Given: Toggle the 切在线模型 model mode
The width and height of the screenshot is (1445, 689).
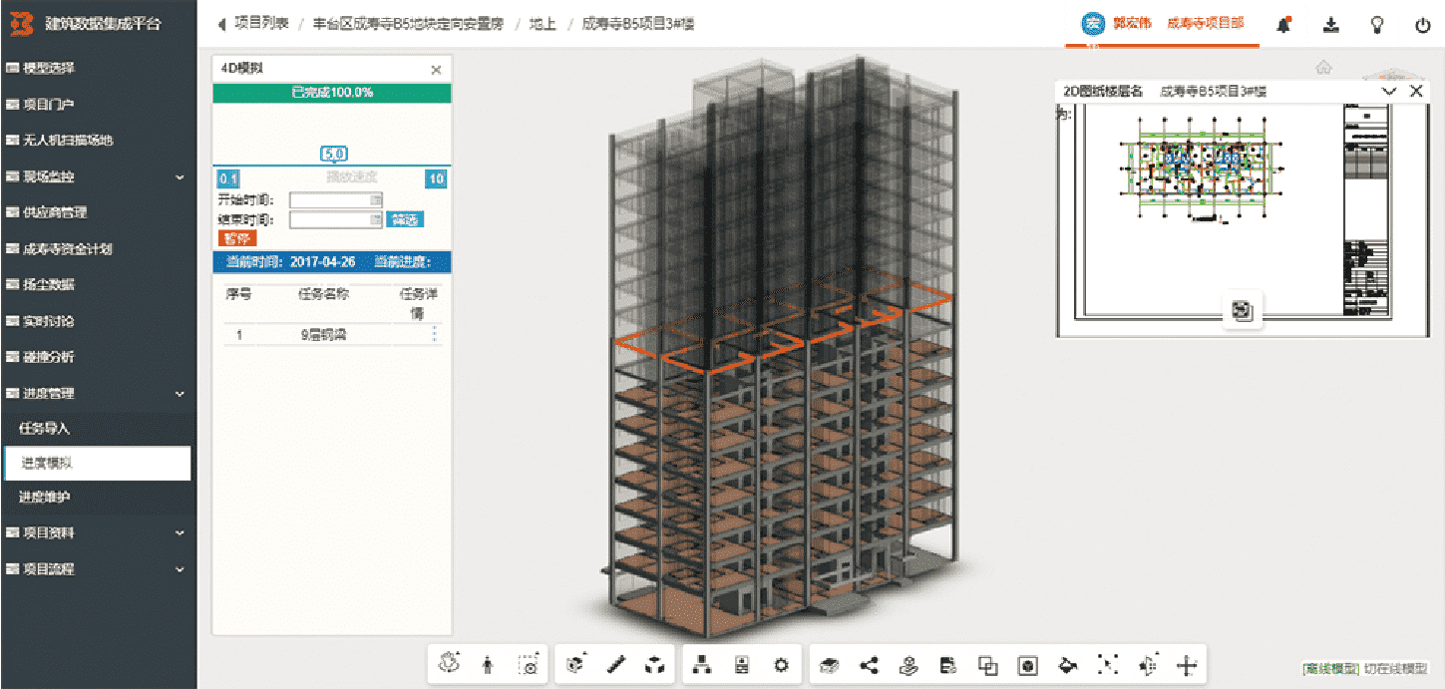Looking at the screenshot, I should pyautogui.click(x=1396, y=669).
